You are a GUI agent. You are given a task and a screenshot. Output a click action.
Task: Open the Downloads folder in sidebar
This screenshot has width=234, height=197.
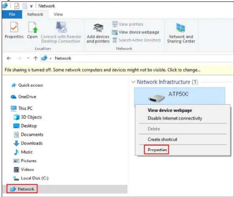coord(28,143)
